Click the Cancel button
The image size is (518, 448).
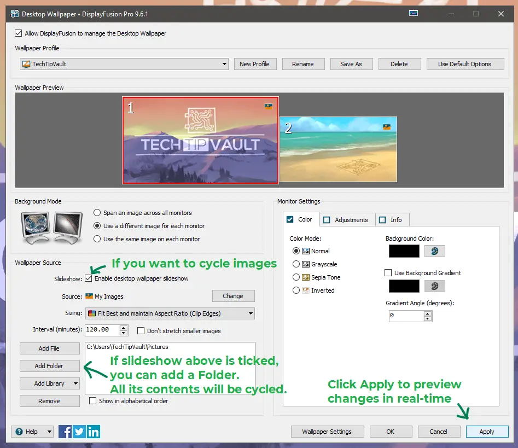coord(439,432)
